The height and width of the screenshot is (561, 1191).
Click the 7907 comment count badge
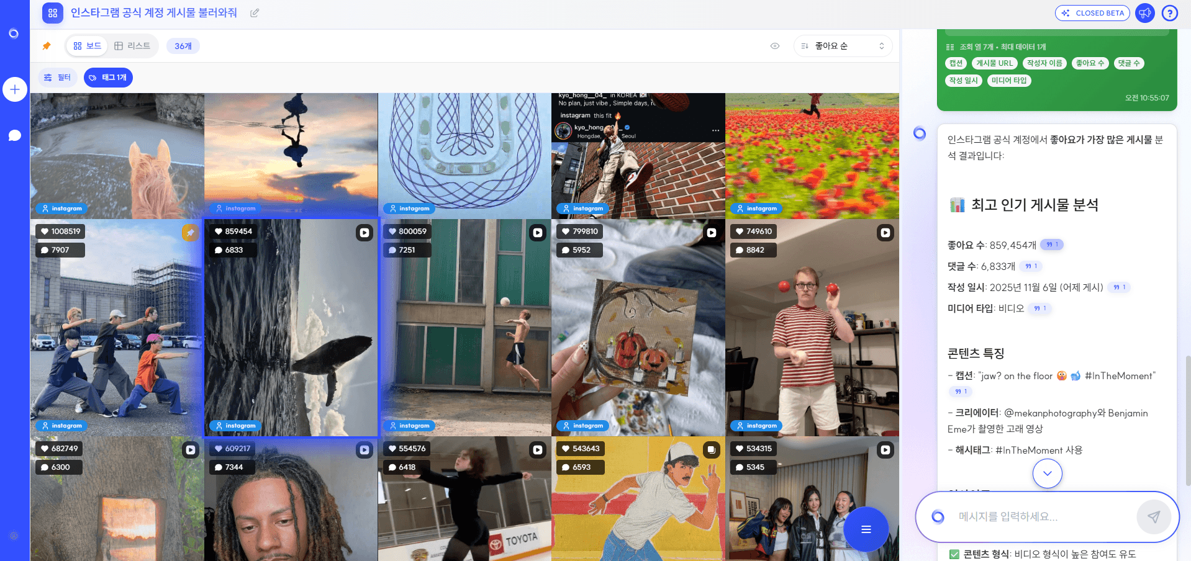coord(60,250)
